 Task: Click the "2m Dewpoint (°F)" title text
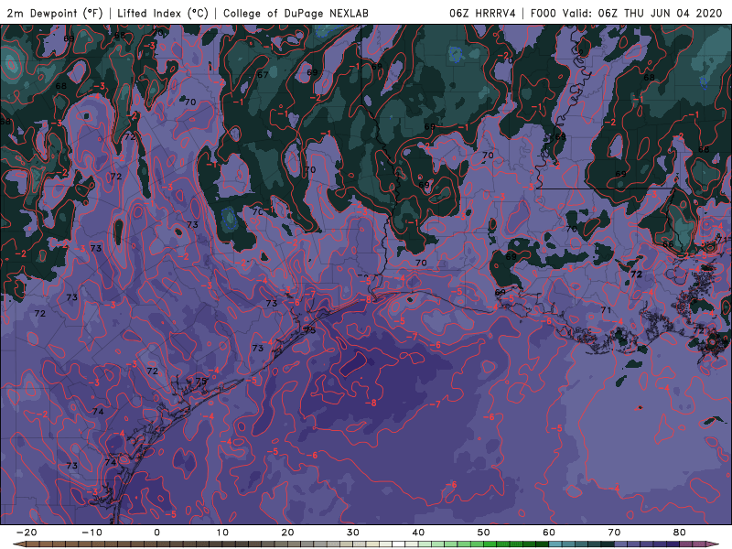pyautogui.click(x=55, y=13)
